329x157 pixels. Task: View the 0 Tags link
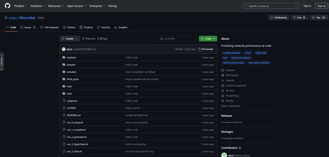click(x=102, y=39)
